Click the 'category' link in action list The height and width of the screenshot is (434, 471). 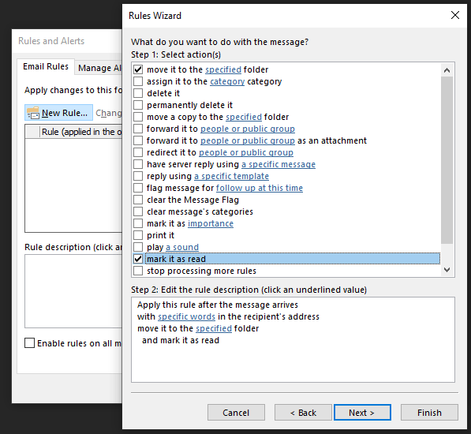pos(227,82)
